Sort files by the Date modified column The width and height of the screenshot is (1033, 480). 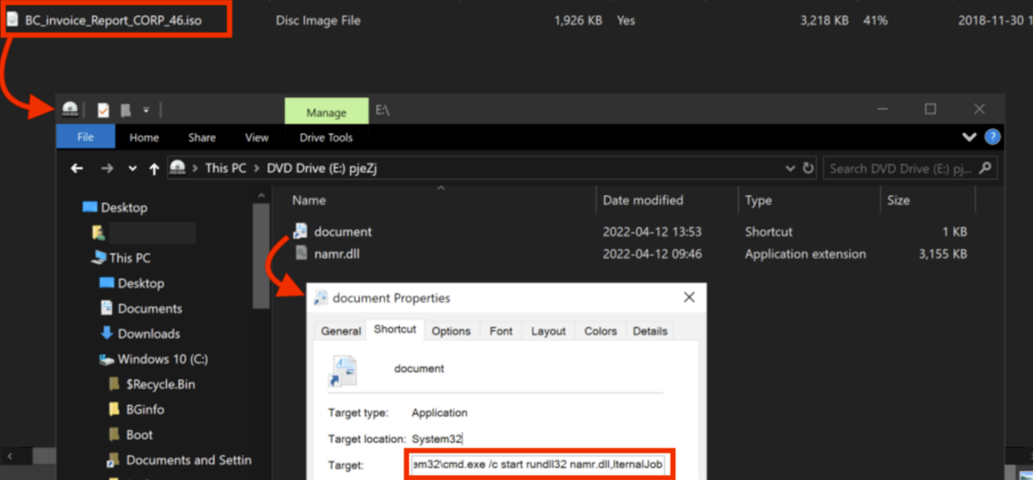(643, 200)
